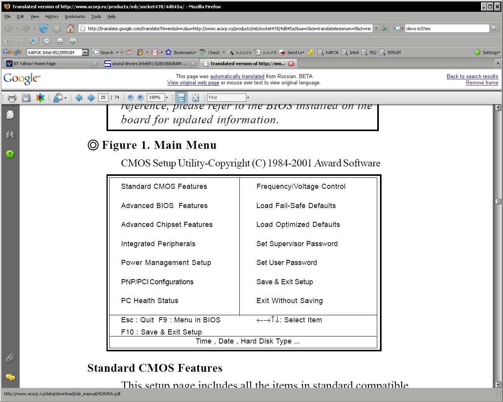Open PDF zoom percentage dropdown

pos(167,97)
